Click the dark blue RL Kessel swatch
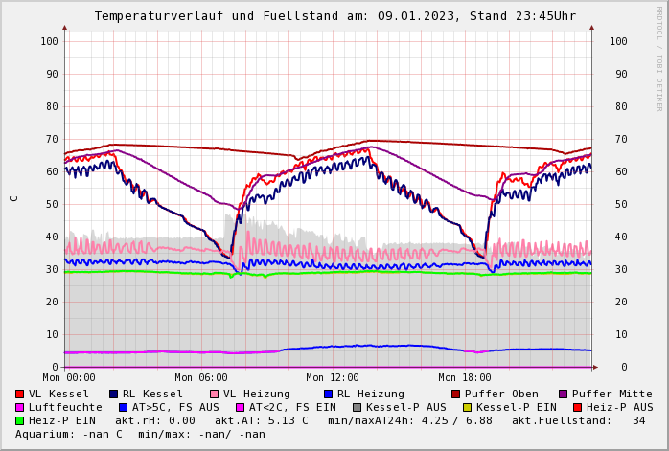 (x=114, y=395)
